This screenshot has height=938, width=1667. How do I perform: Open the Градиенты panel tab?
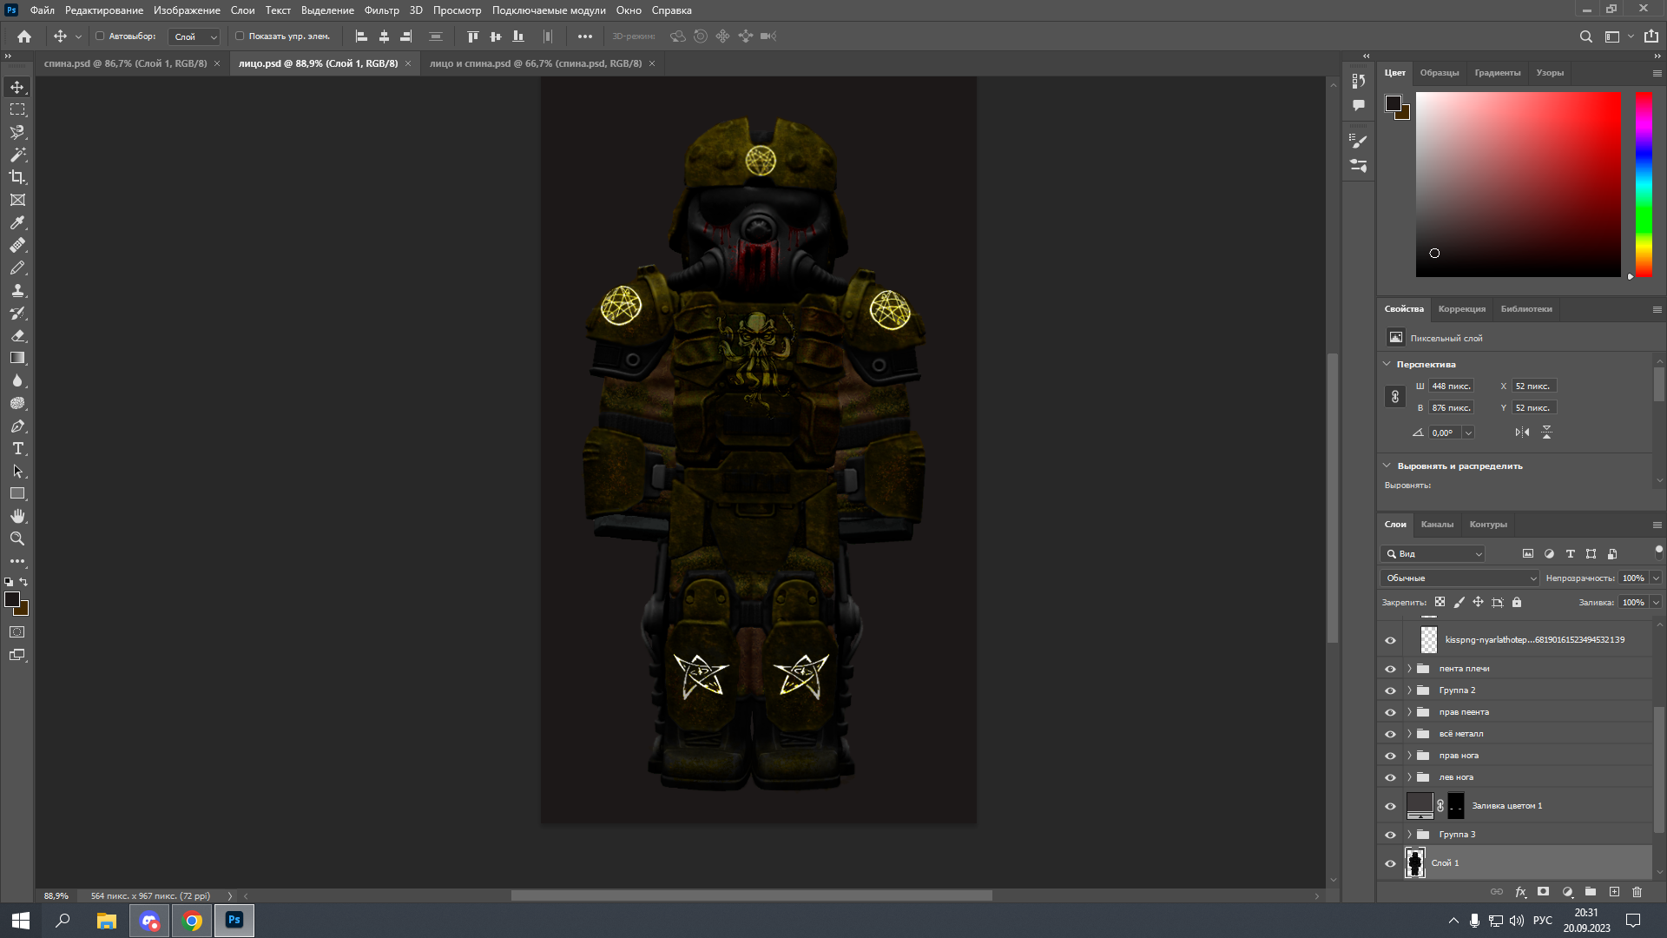click(1497, 73)
